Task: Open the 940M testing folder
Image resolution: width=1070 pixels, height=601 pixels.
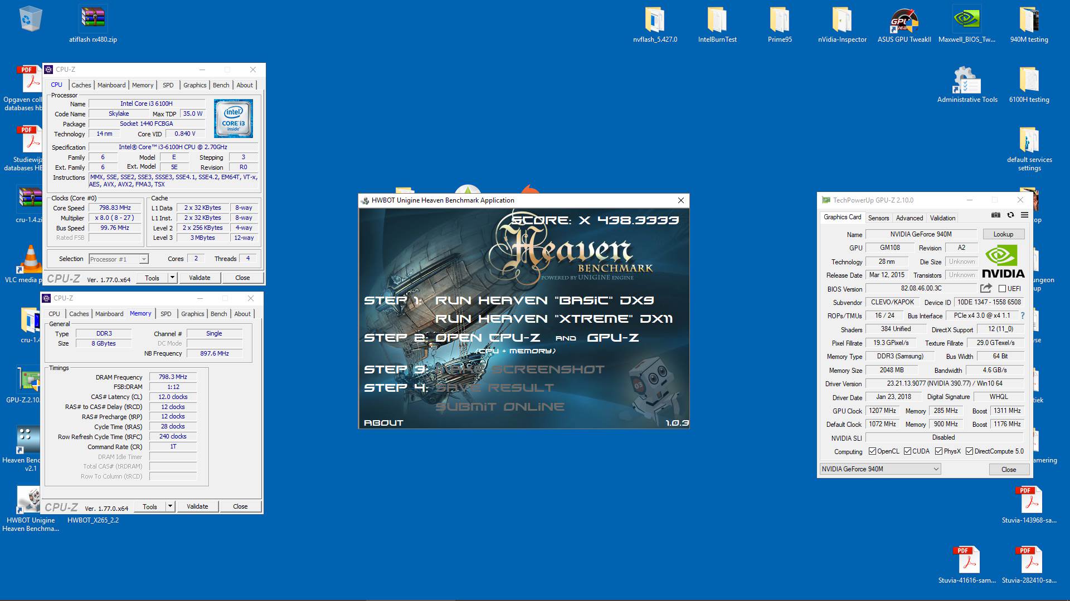Action: (1029, 23)
